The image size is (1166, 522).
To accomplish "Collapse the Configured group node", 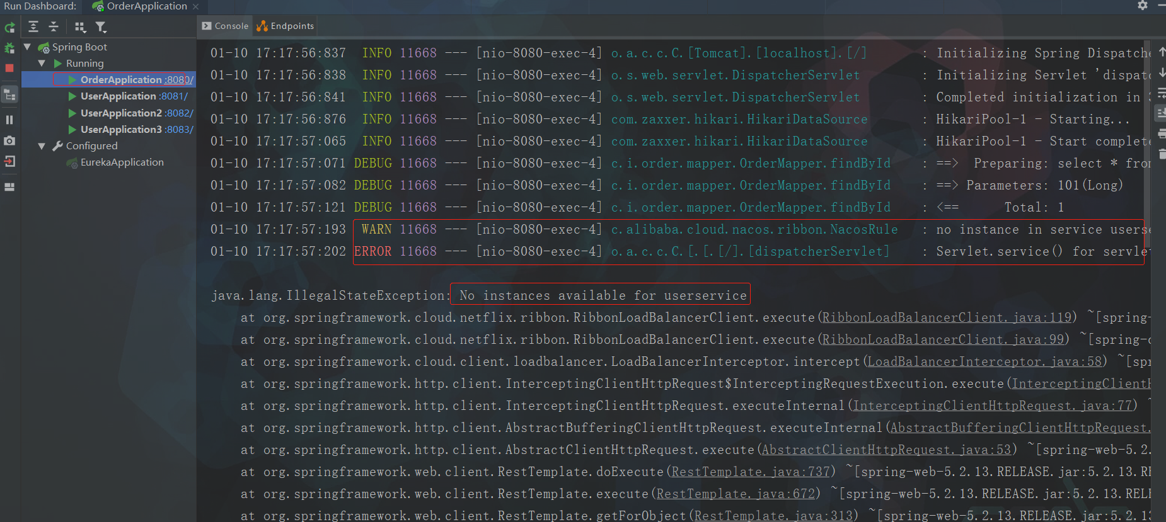I will [x=42, y=145].
